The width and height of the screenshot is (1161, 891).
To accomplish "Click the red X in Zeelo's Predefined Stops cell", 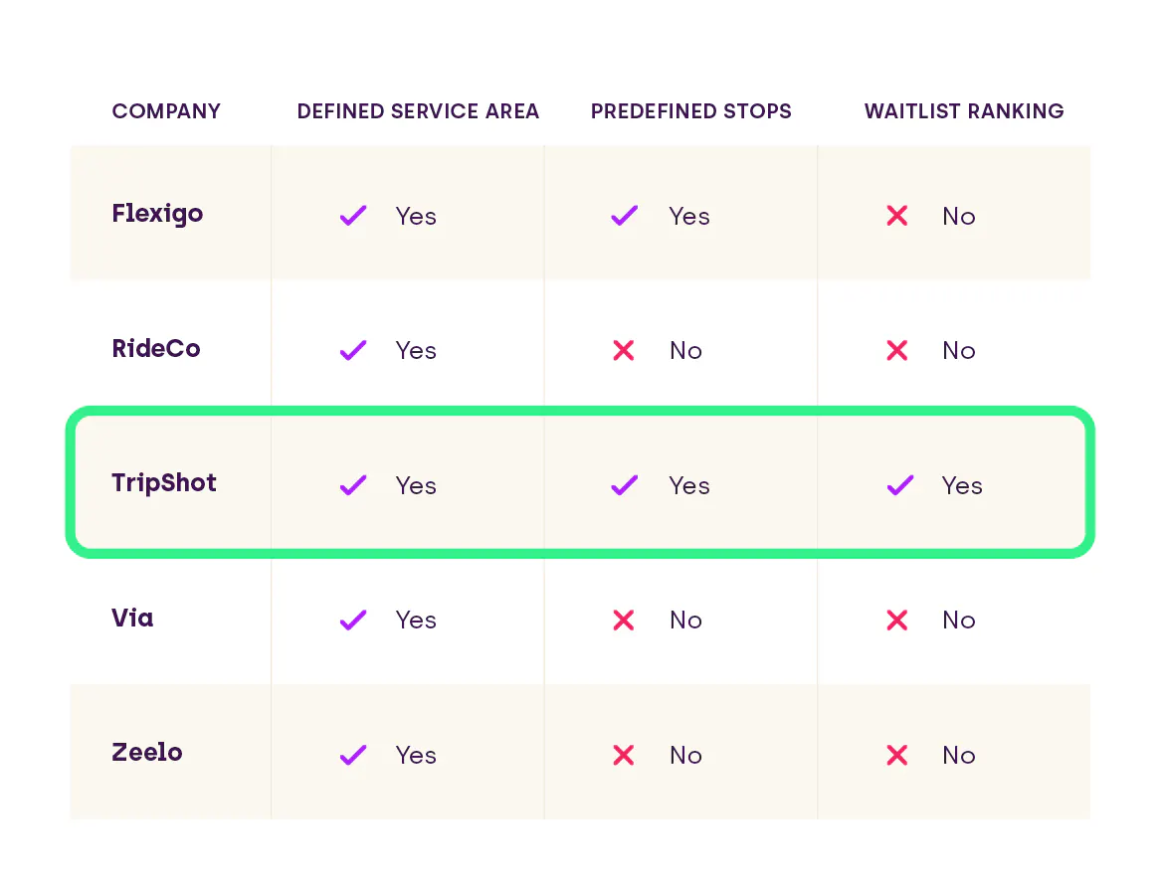I will [x=624, y=755].
